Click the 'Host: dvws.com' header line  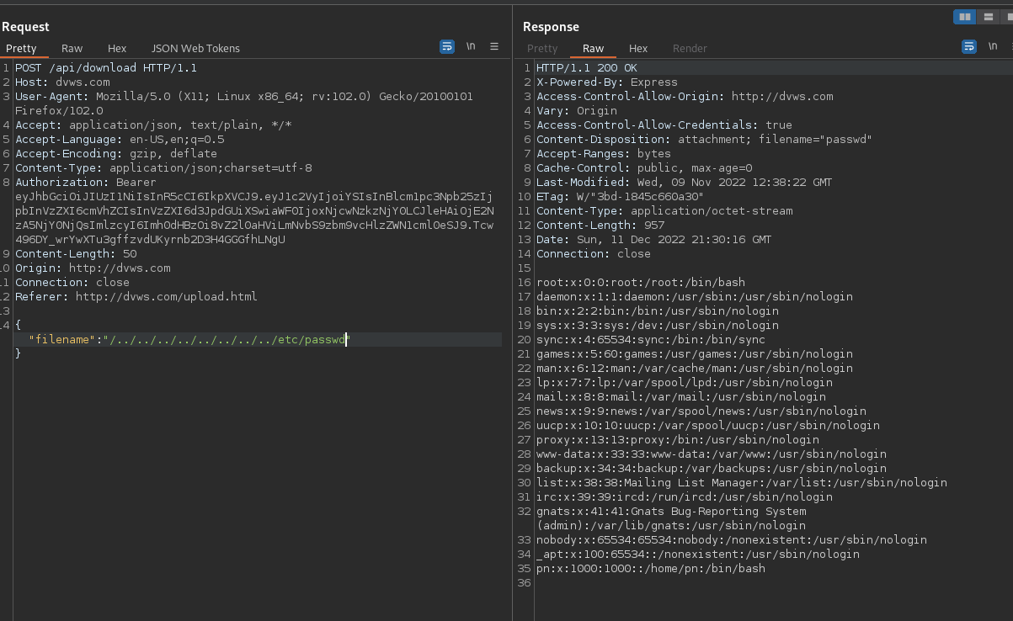click(62, 82)
